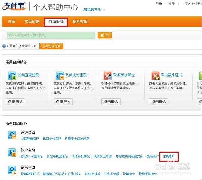
Task: Open the 找回登录密码 card title link
Action: click(x=29, y=75)
